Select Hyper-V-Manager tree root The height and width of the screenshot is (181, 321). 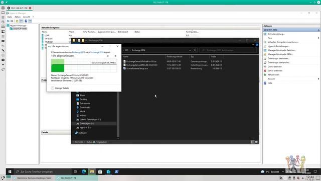(17, 26)
